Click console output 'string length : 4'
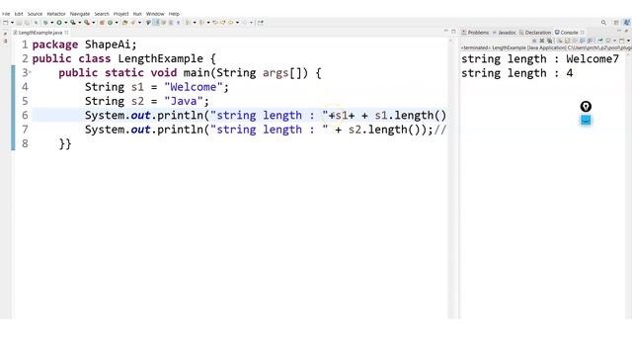The width and height of the screenshot is (632, 356). [x=516, y=73]
